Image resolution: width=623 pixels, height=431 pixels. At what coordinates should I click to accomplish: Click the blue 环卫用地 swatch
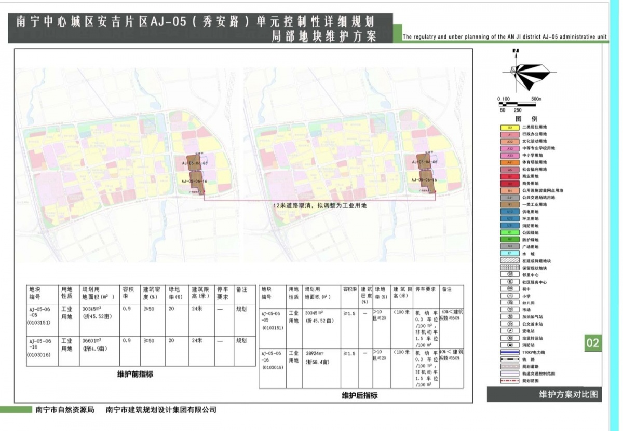coord(510,218)
